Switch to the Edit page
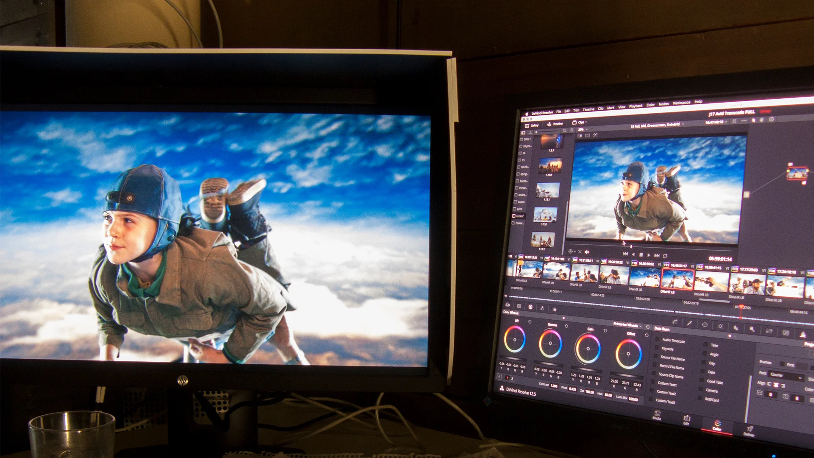The height and width of the screenshot is (458, 814). point(686,420)
